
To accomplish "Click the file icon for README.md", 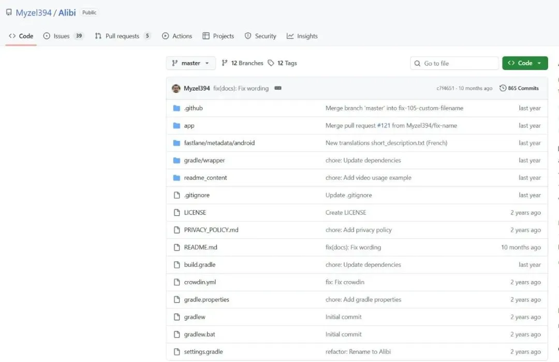I will point(177,247).
